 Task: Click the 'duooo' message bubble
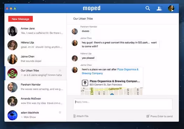coord(86,31)
